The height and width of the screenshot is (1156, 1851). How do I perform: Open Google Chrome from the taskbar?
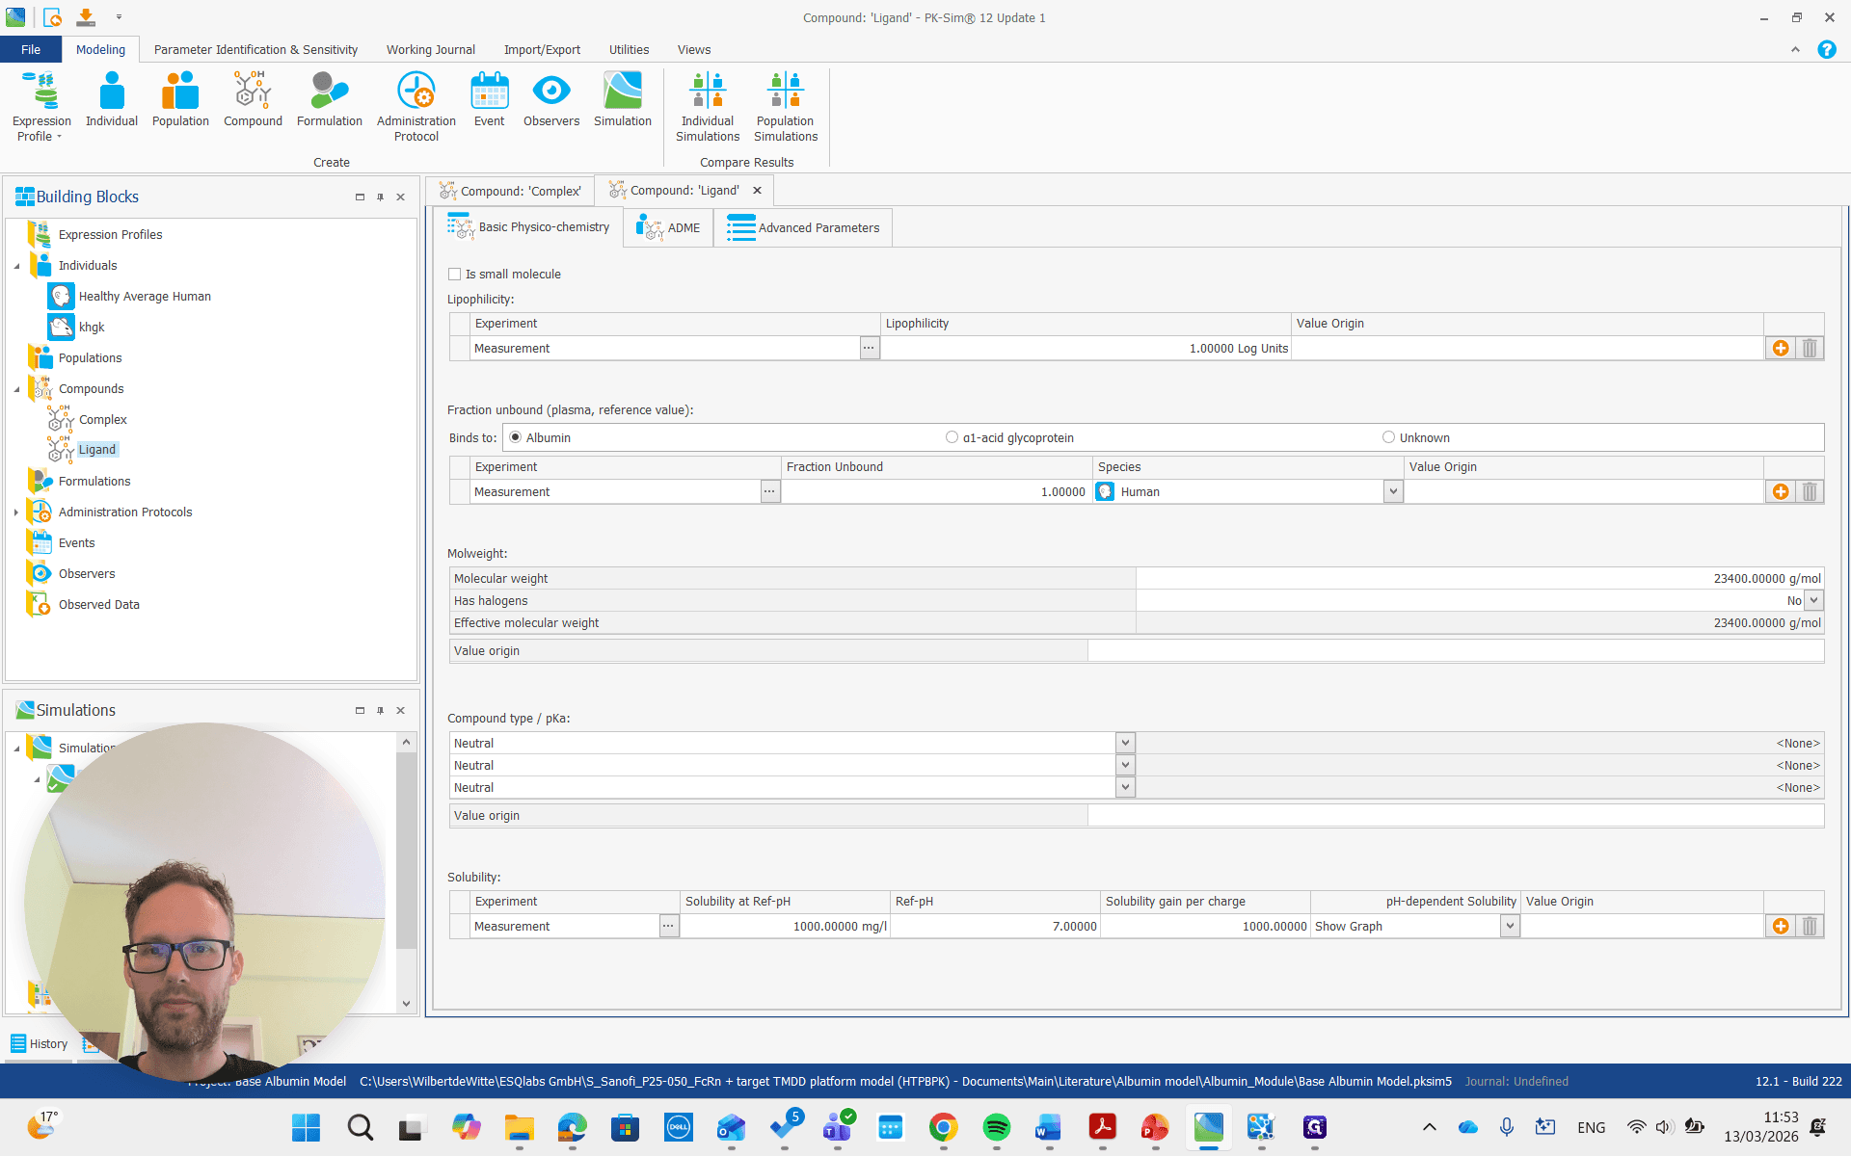(x=943, y=1127)
